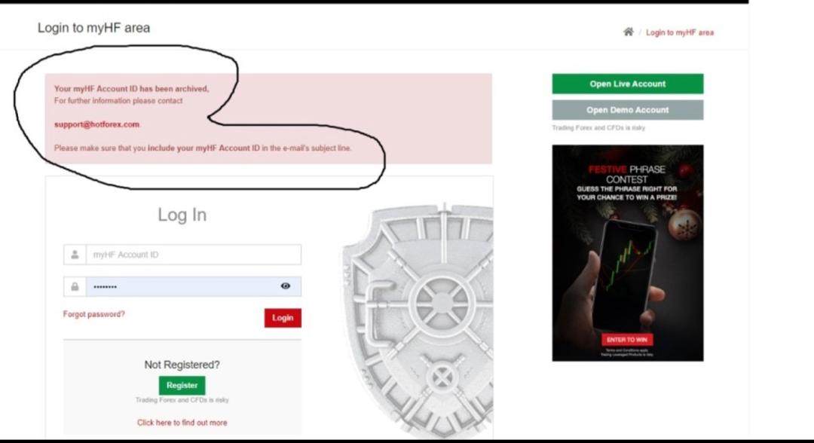
Task: Click the home icon in breadcrumb
Action: [628, 32]
